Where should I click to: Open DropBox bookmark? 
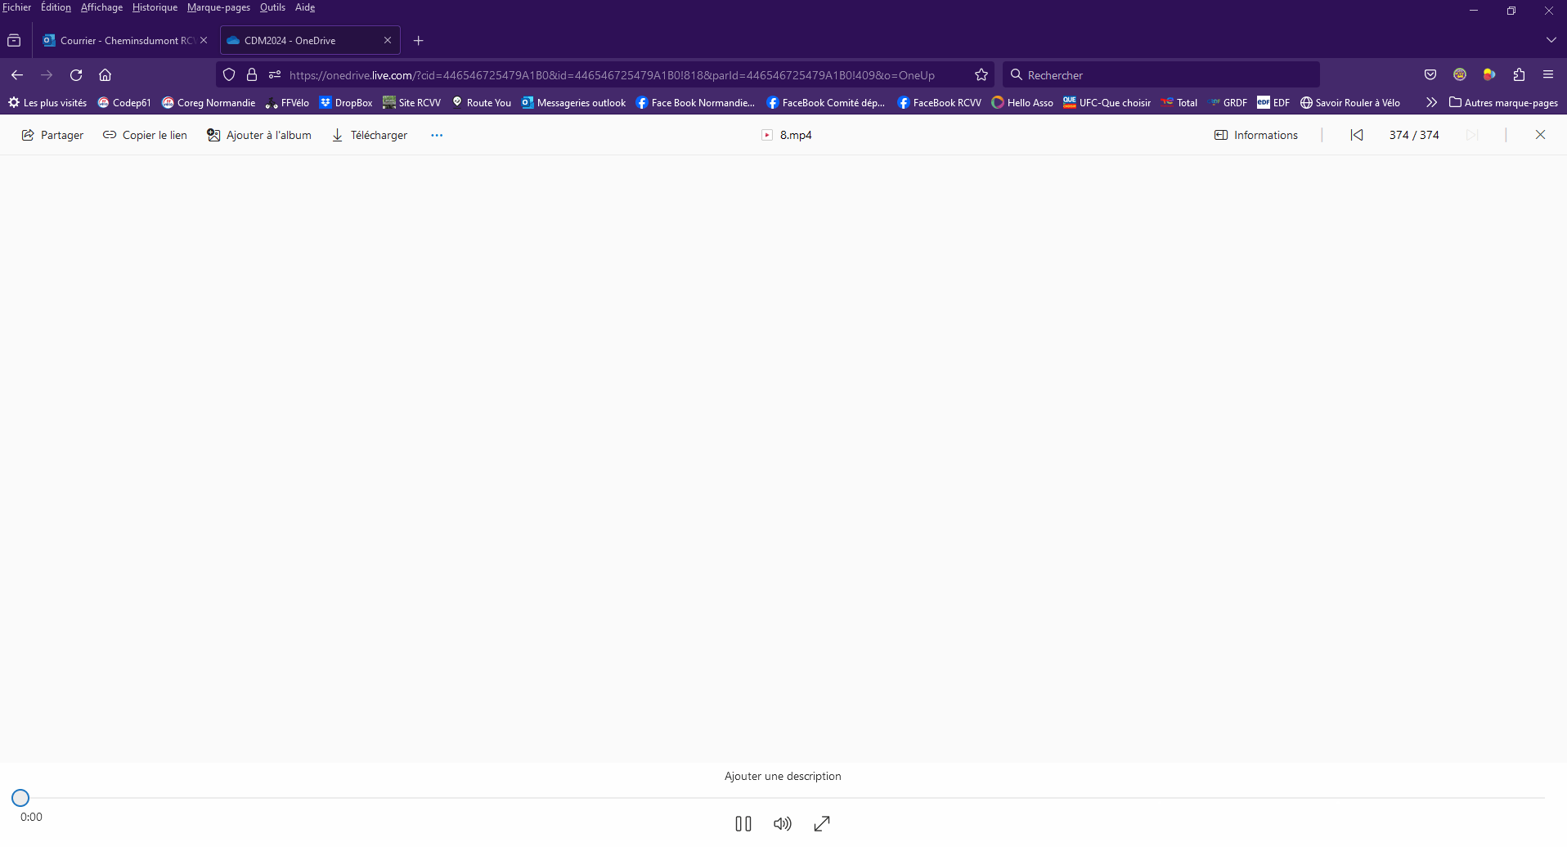click(x=346, y=102)
